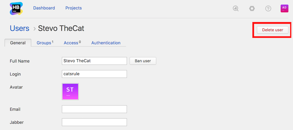293x130 pixels.
Task: Open the hexagon administration icon
Action: coord(252,9)
